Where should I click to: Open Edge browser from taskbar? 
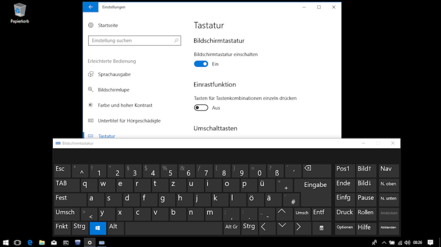pyautogui.click(x=30, y=242)
